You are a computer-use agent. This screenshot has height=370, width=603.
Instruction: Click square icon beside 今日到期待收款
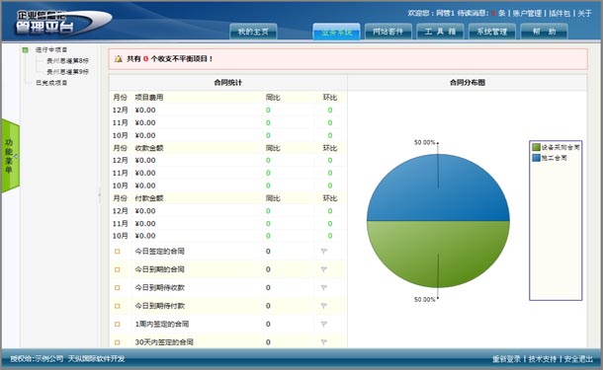pos(118,287)
